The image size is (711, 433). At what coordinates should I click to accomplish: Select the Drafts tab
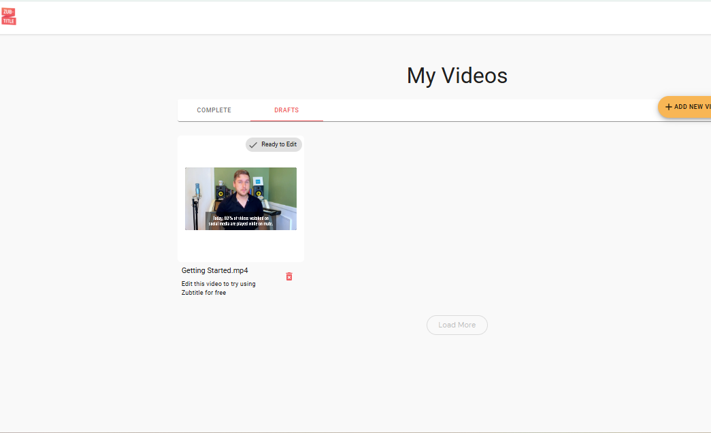pyautogui.click(x=286, y=110)
